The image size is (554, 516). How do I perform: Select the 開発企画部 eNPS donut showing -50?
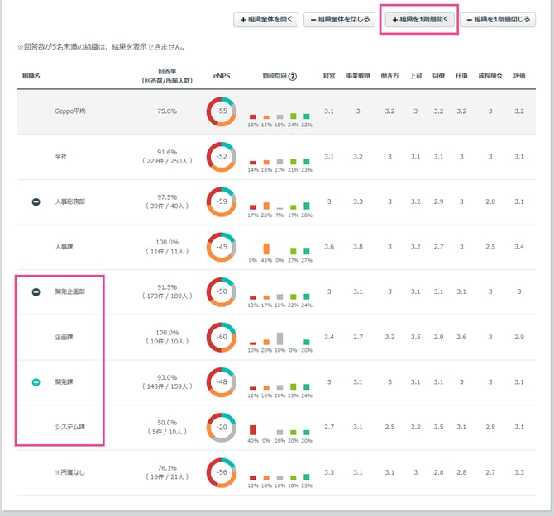click(222, 292)
